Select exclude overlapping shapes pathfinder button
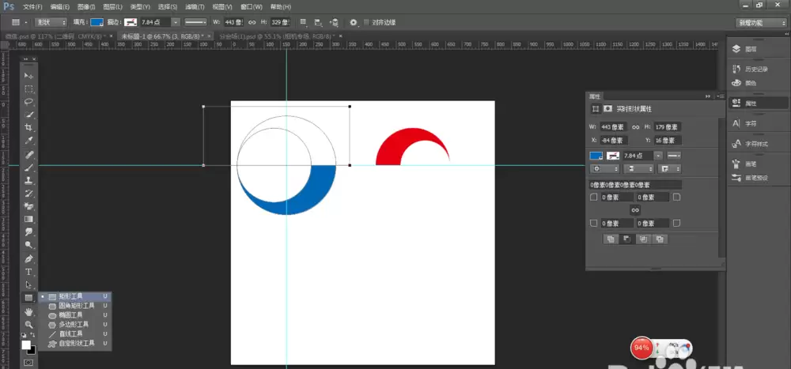 660,239
